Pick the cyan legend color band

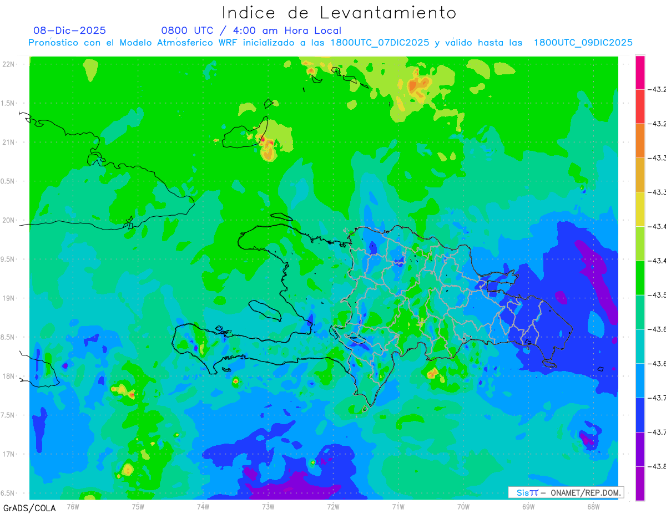640,347
